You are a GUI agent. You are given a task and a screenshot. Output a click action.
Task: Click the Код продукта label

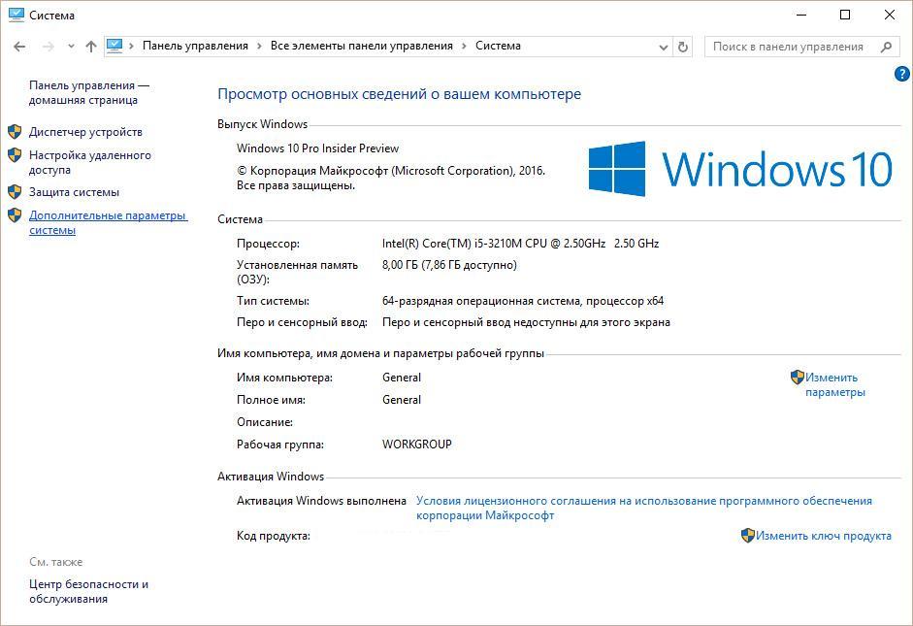[x=274, y=536]
